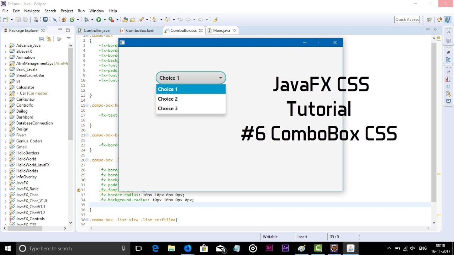Maximize the editor area button
Viewport: 454px width, 255px height.
coord(435,30)
